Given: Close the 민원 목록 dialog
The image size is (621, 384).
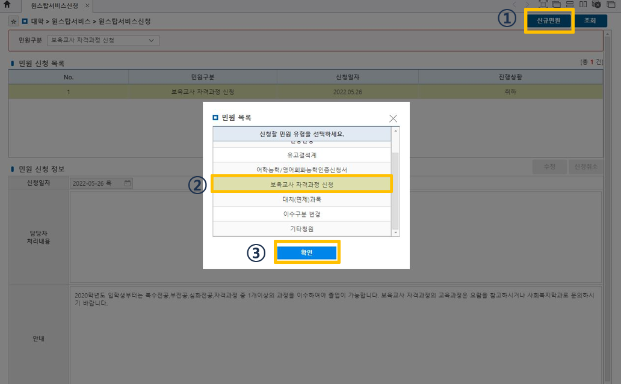Looking at the screenshot, I should click(393, 118).
